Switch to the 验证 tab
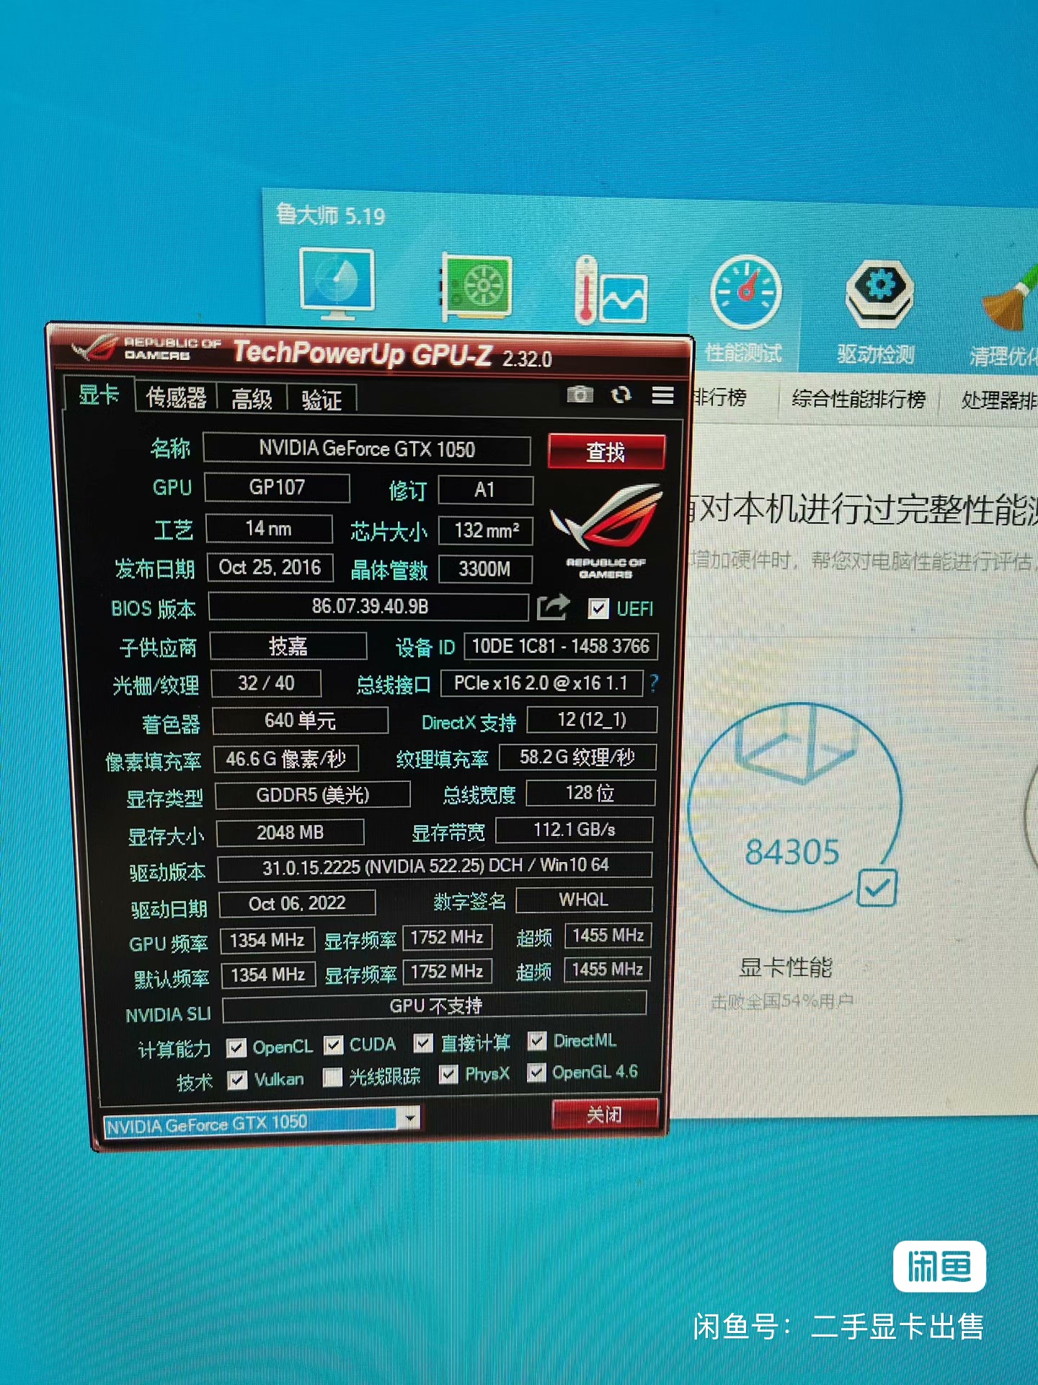 [x=321, y=400]
